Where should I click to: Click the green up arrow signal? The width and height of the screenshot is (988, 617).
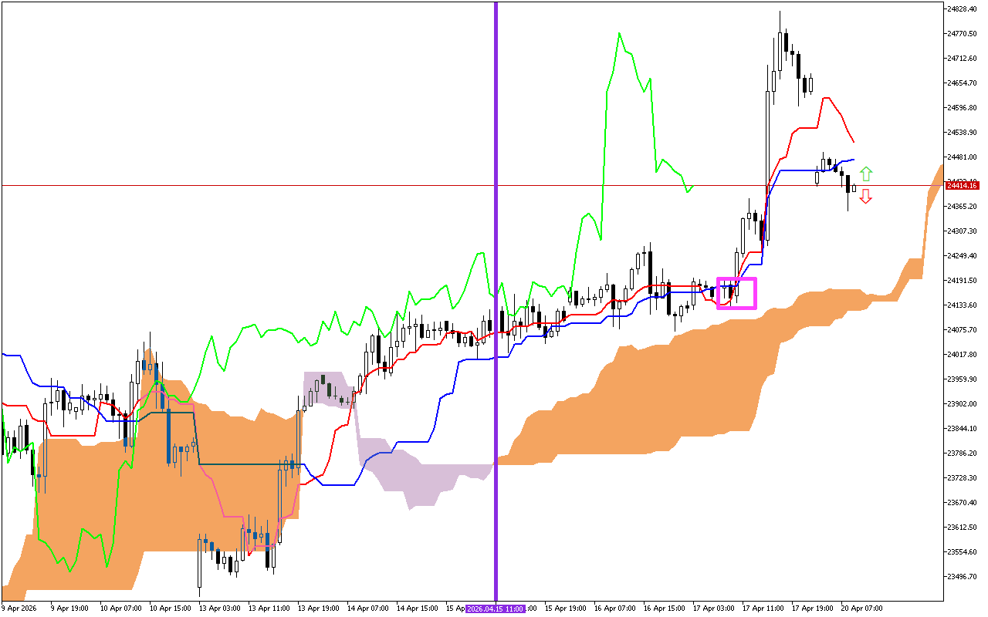tap(866, 174)
